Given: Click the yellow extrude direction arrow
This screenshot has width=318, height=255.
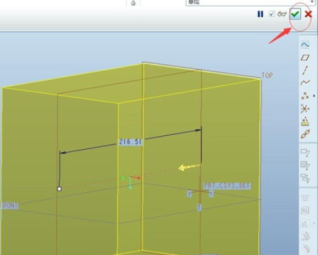Looking at the screenshot, I should pos(189,167).
